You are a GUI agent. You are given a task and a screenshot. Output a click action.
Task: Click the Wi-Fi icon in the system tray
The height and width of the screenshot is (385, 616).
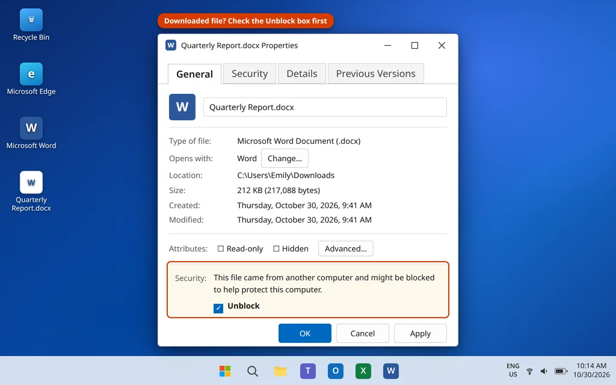tap(529, 371)
